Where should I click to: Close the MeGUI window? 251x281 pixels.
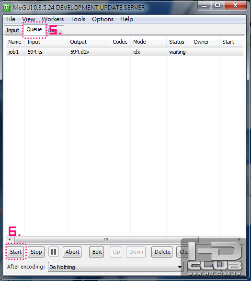coord(235,6)
